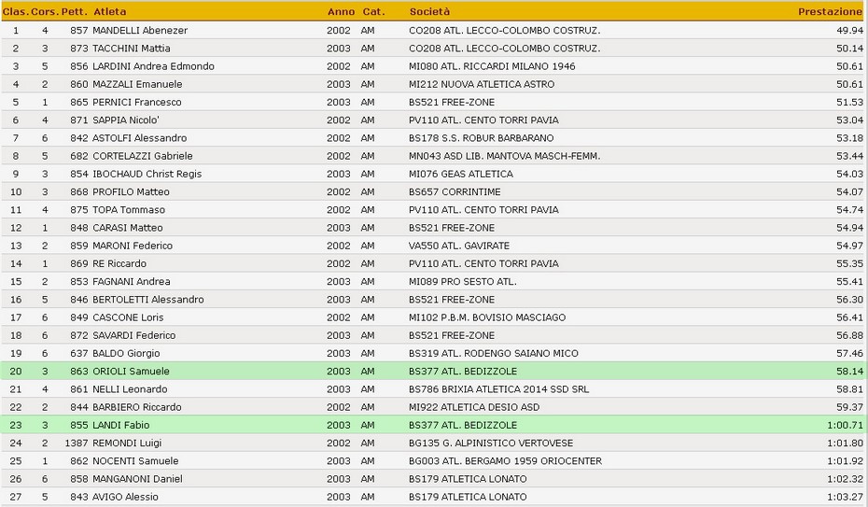Image resolution: width=868 pixels, height=507 pixels.
Task: Click MAZZALI Emanuele name
Action: click(x=137, y=84)
